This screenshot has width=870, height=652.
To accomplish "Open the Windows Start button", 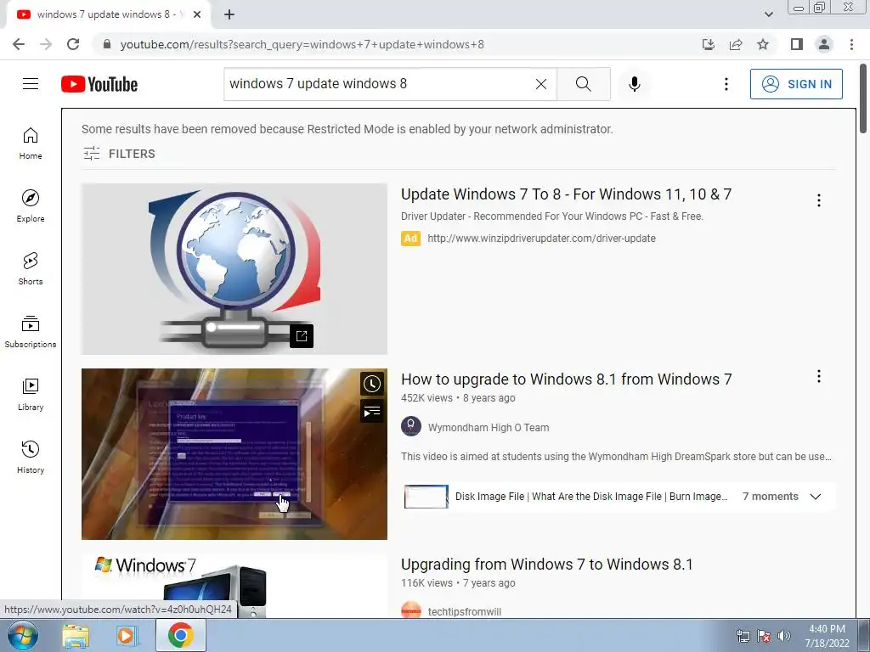I will click(x=23, y=635).
